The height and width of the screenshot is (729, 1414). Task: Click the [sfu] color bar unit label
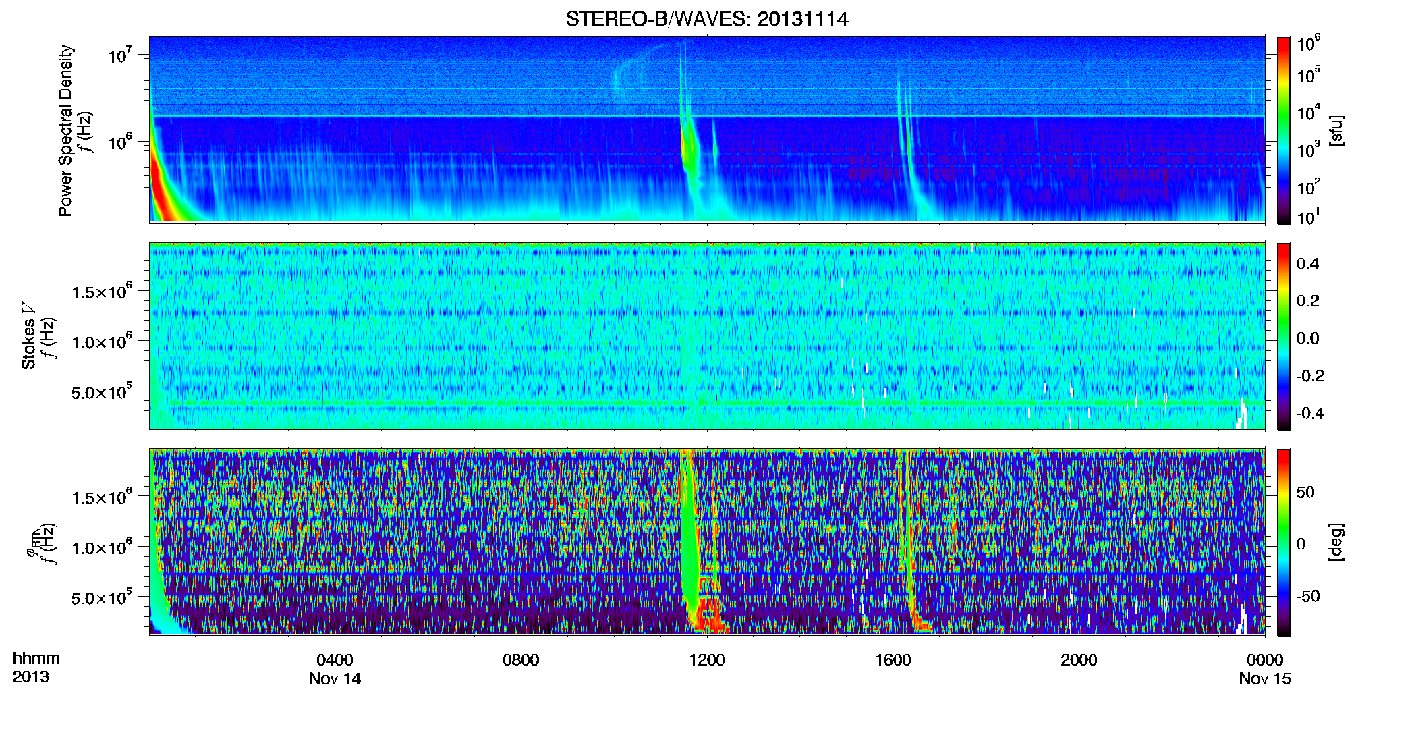pyautogui.click(x=1336, y=130)
